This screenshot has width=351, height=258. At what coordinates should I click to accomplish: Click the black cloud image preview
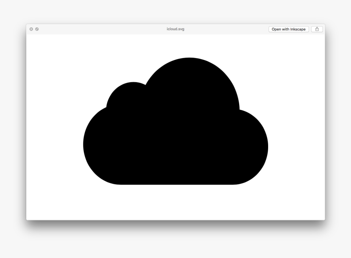[175, 121]
